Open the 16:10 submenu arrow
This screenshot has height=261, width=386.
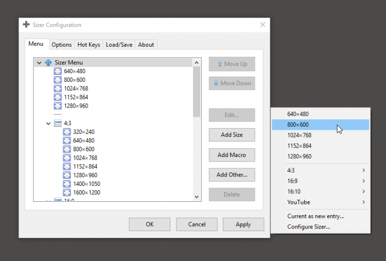[x=363, y=192]
